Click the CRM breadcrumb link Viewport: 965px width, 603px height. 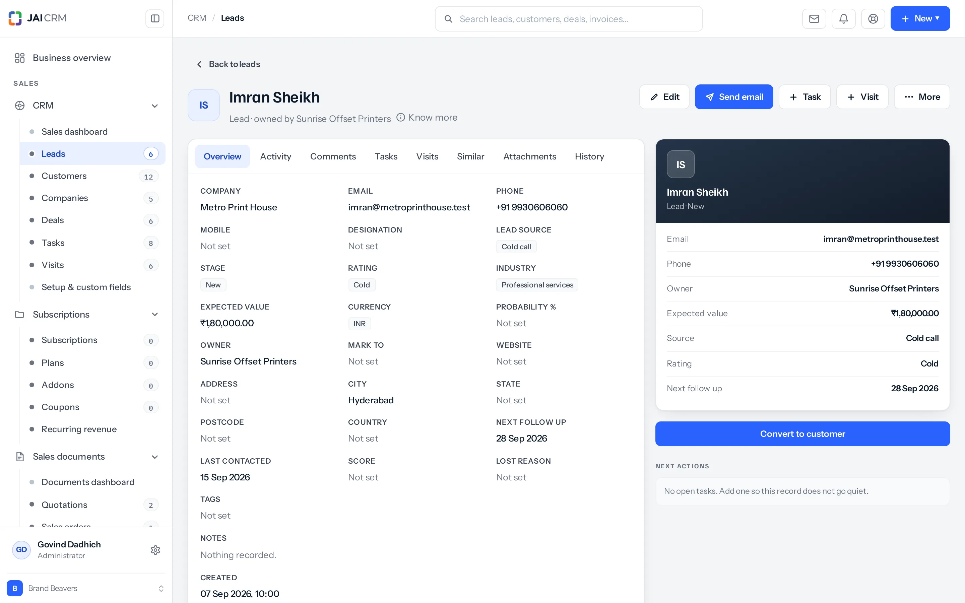197,18
